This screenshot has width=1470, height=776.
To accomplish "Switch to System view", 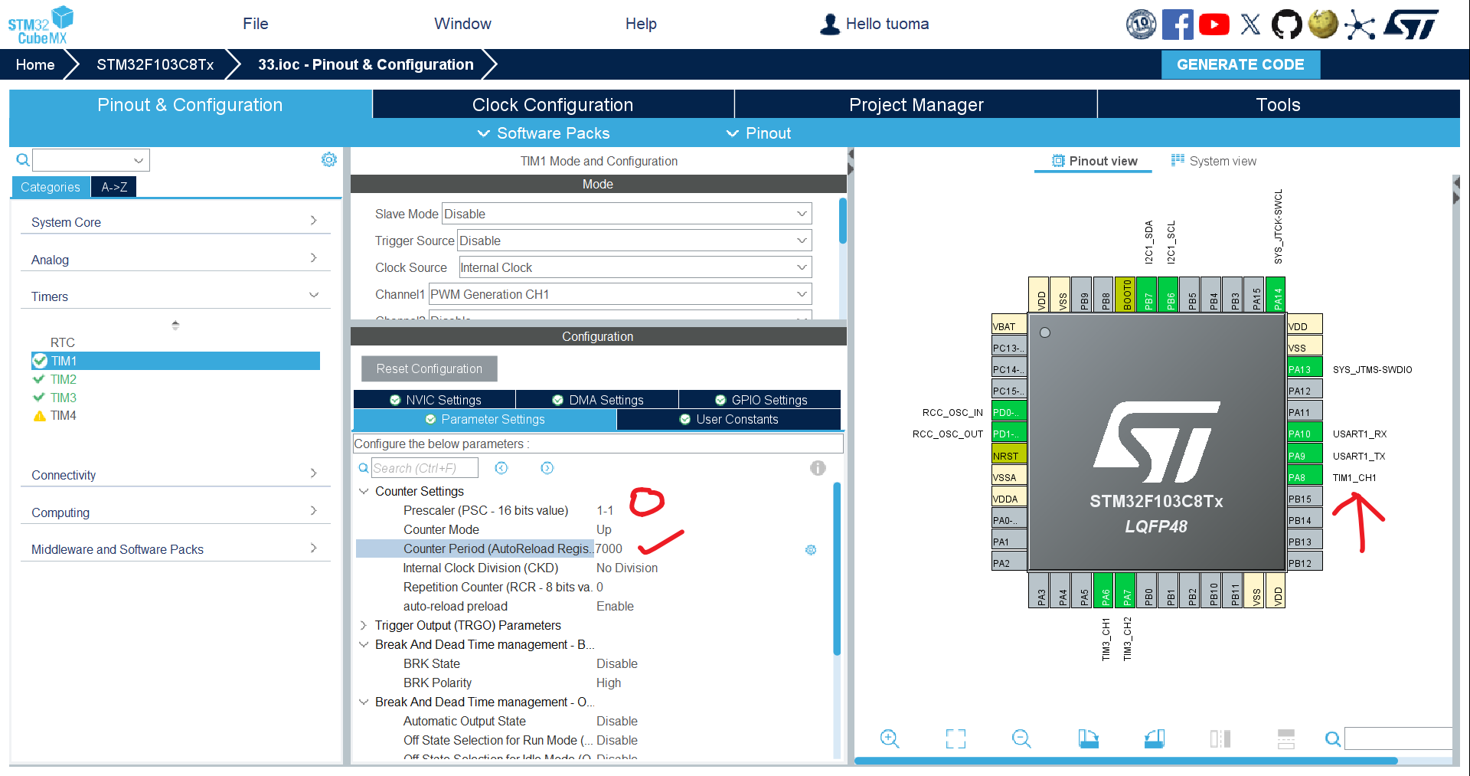I will click(1214, 161).
